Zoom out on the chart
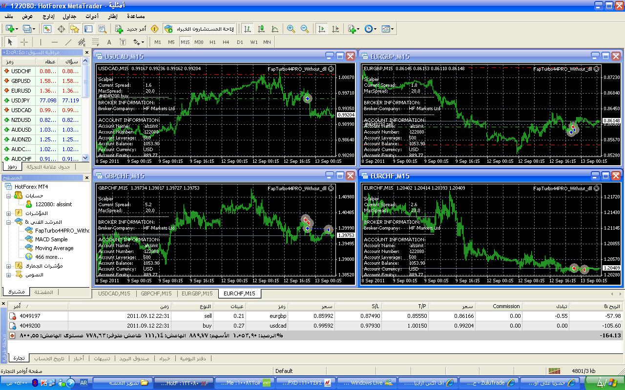Screen dimensions: 625x390 (x=305, y=29)
